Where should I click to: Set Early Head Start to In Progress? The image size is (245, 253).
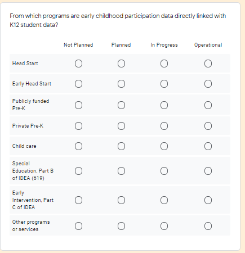(x=164, y=84)
